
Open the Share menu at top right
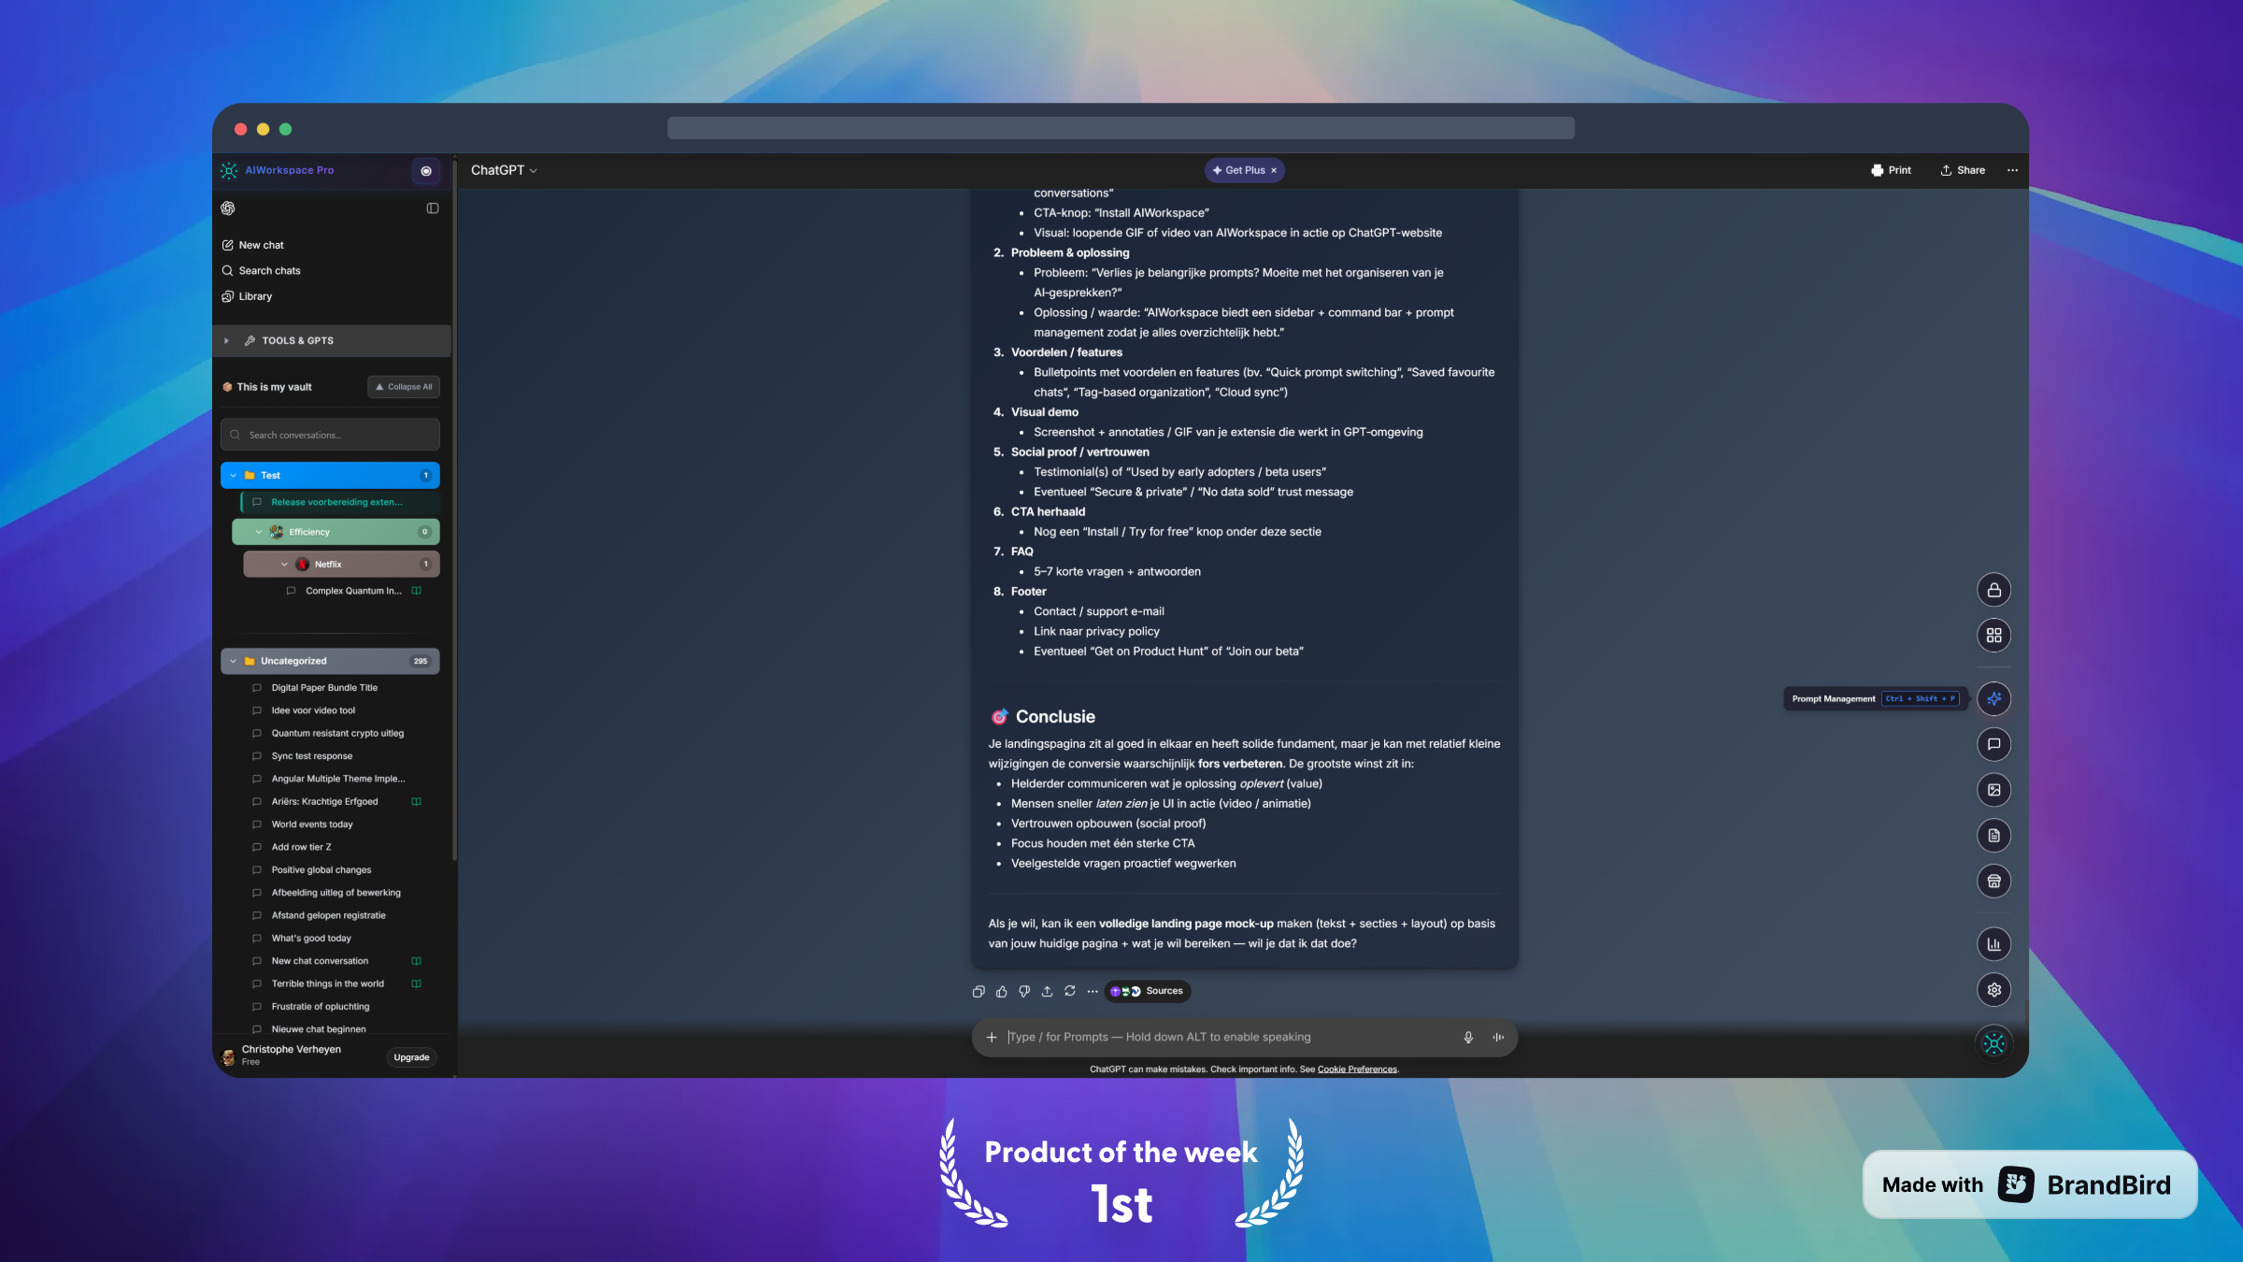(1962, 170)
